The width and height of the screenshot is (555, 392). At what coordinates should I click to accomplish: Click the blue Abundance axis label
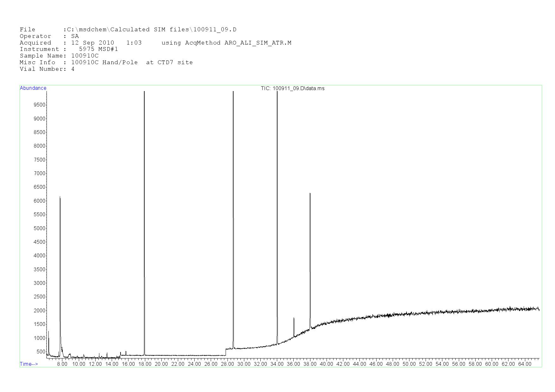click(x=33, y=88)
